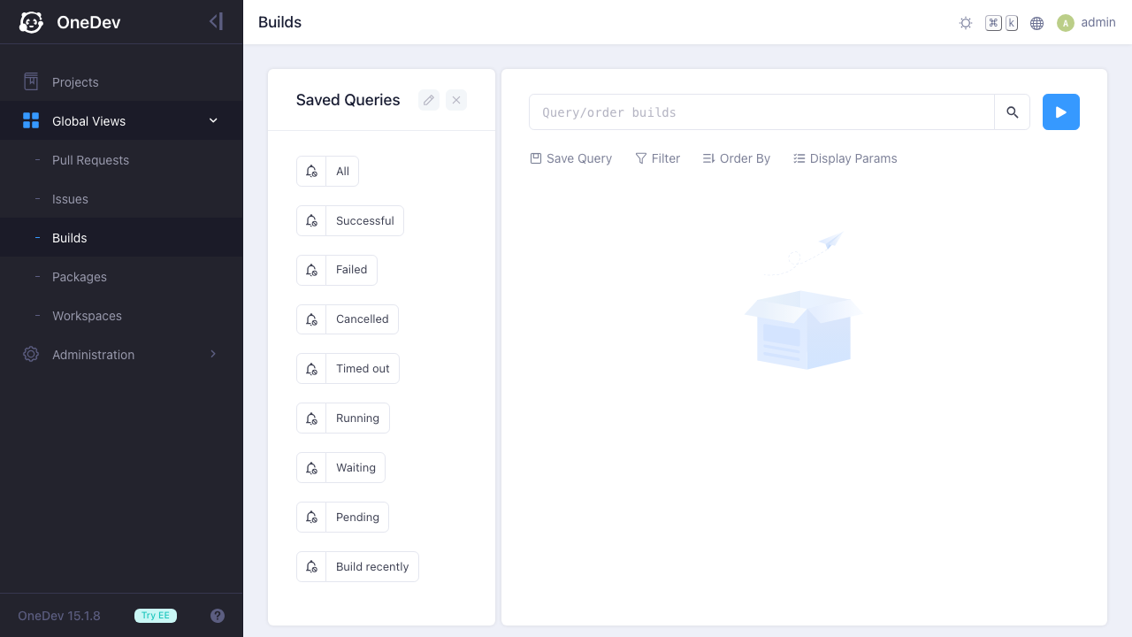This screenshot has width=1132, height=637.
Task: Click the admin avatar icon
Action: tap(1066, 23)
